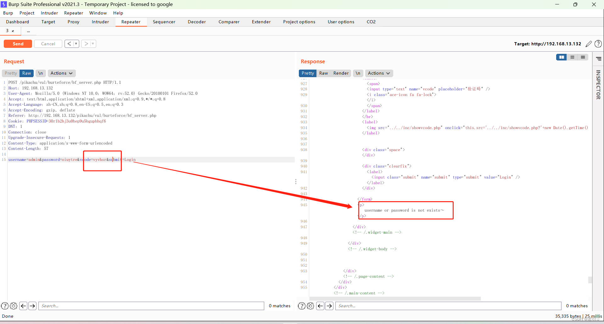Viewport: 604px width, 324px height.
Task: Focus the Request search field
Action: 151,306
